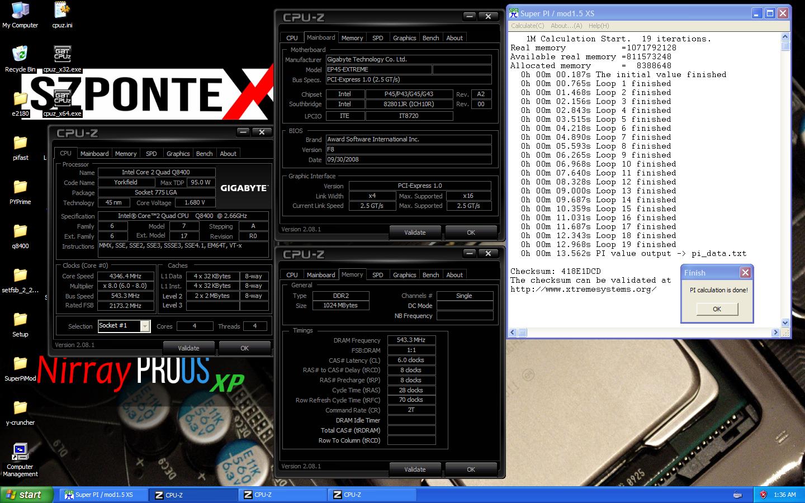Click the xtremesystems.org URL text
Screen dimensions: 805x503
tap(583, 289)
